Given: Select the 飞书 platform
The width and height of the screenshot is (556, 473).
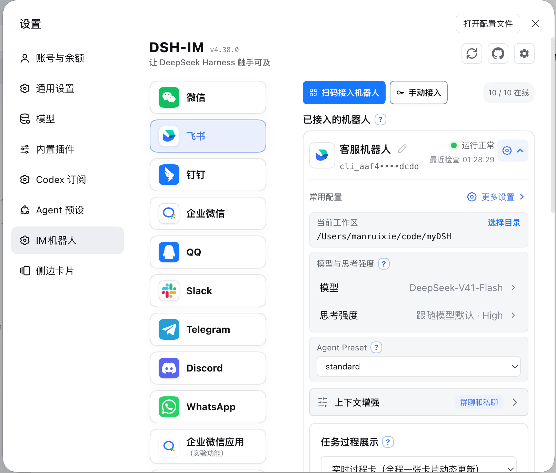Looking at the screenshot, I should 208,136.
